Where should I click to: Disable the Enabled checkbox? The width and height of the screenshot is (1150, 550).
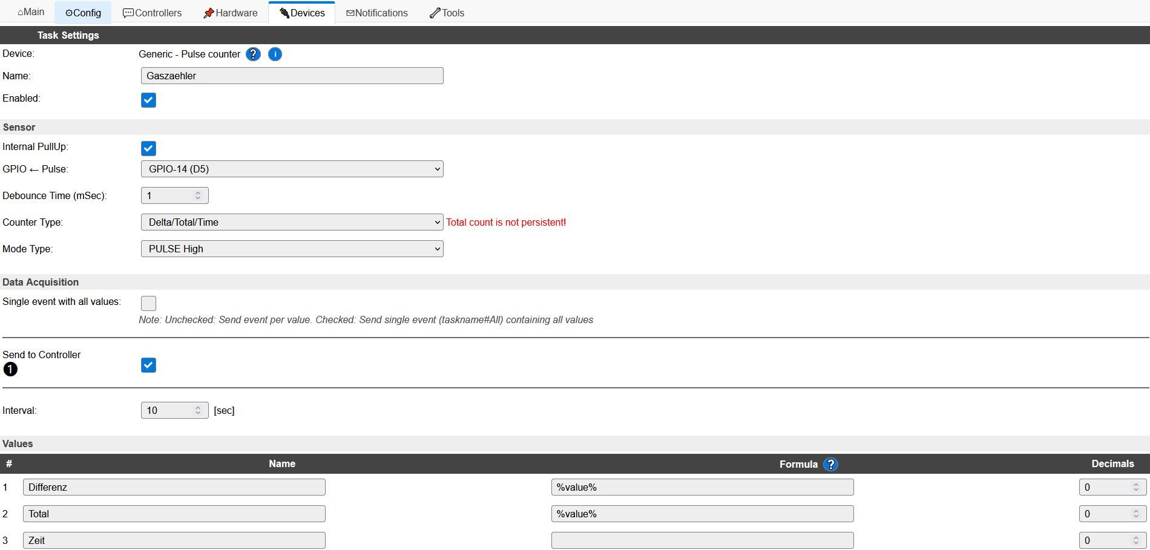tap(148, 100)
